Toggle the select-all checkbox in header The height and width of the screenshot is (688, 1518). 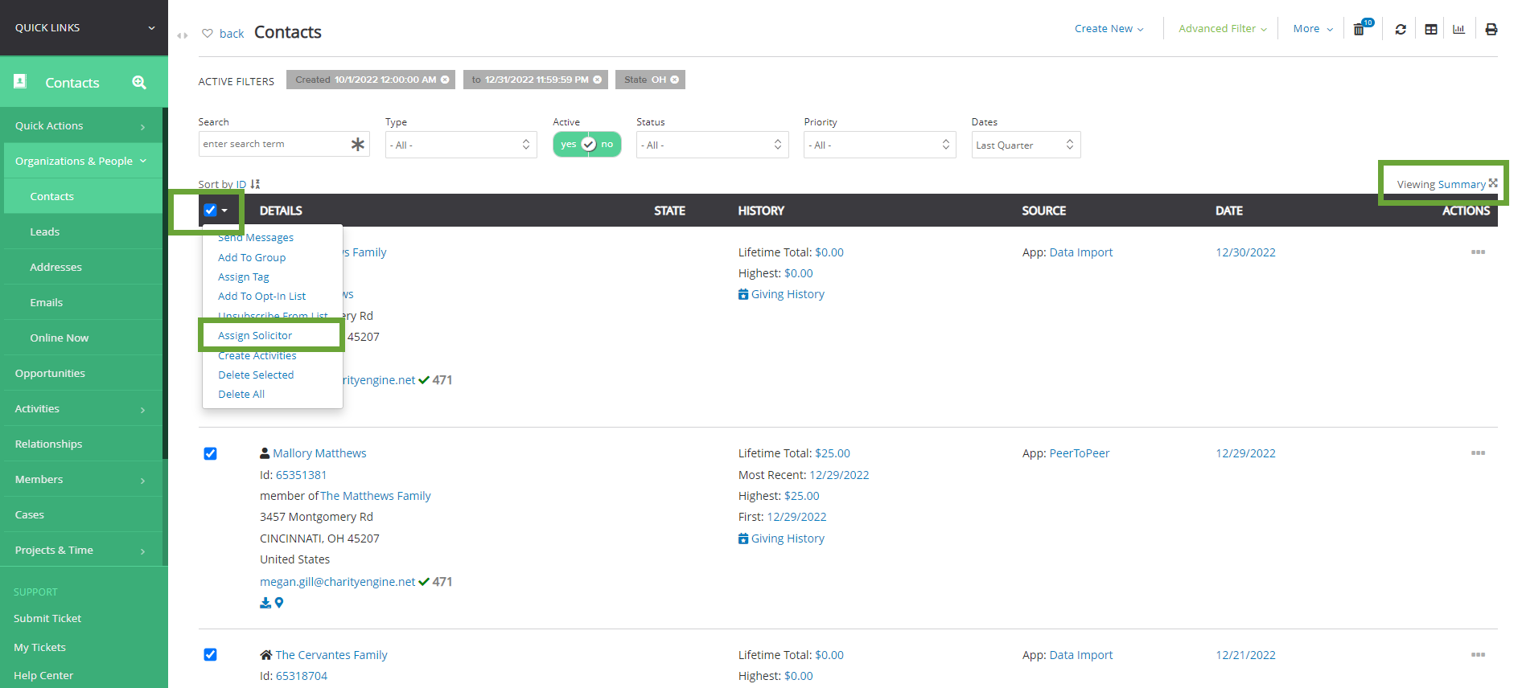click(210, 211)
